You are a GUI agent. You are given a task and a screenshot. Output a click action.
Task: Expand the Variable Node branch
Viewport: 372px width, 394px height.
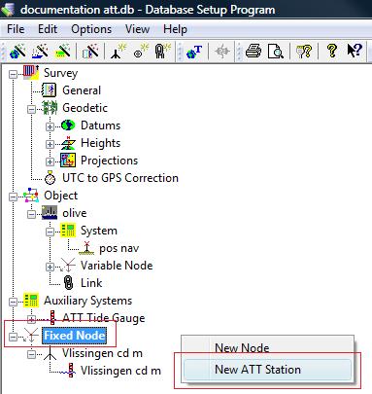[50, 267]
